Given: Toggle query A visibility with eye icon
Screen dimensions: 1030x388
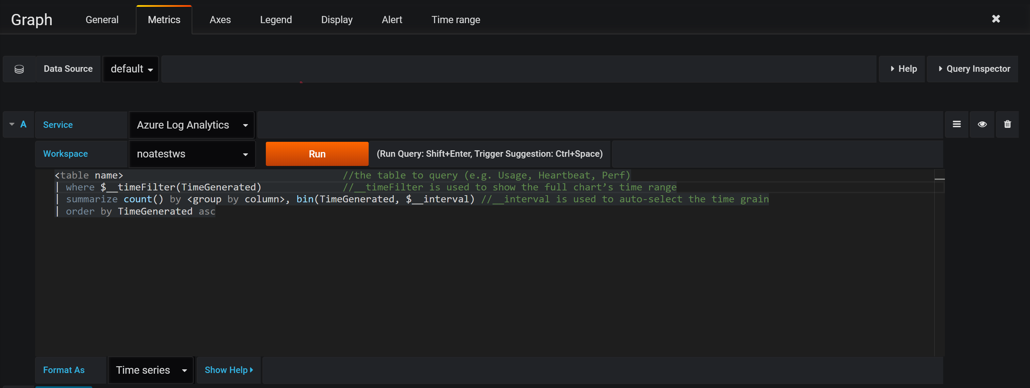Looking at the screenshot, I should (982, 124).
